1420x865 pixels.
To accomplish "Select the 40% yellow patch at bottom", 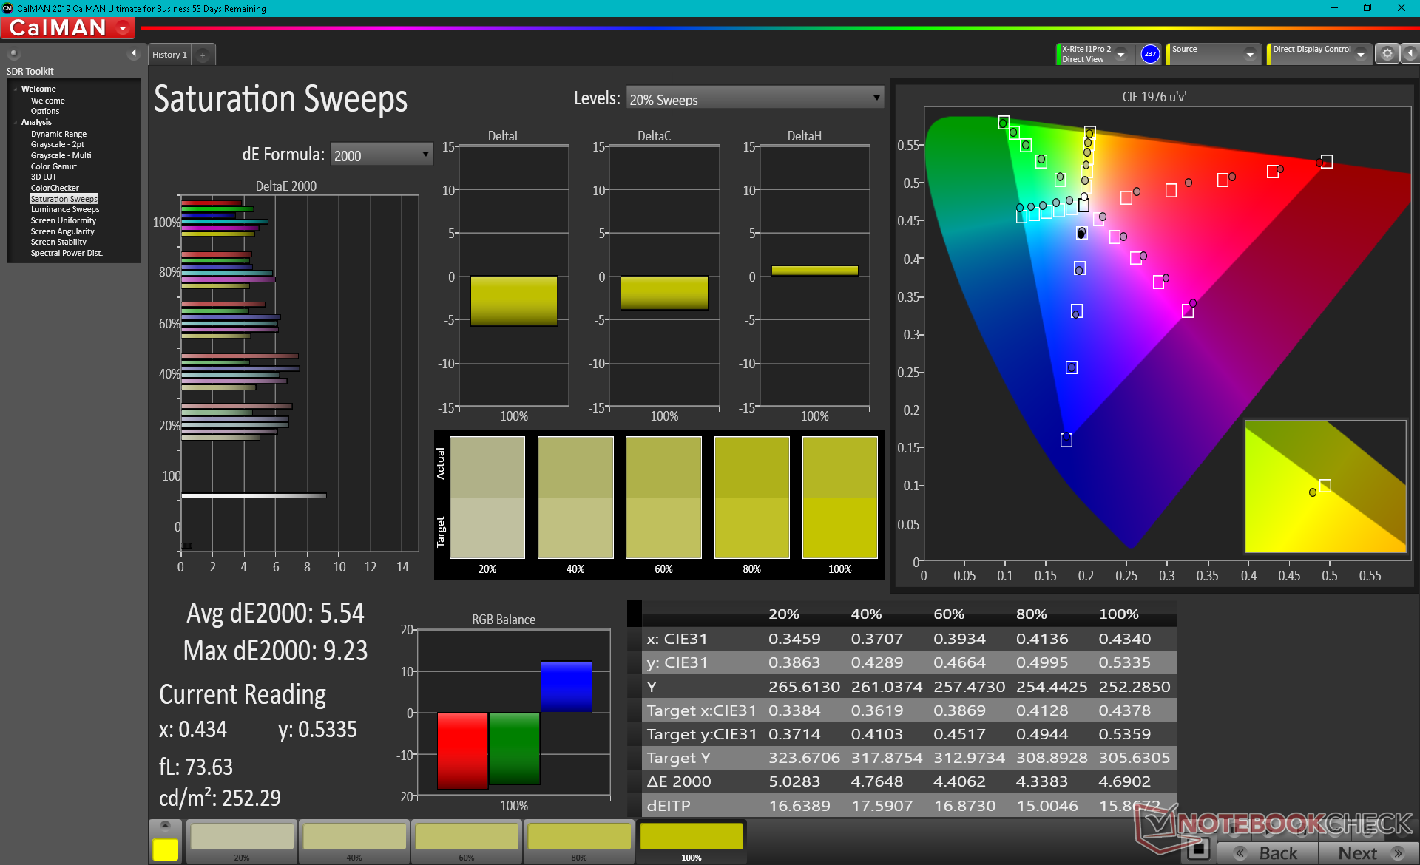I will [354, 841].
